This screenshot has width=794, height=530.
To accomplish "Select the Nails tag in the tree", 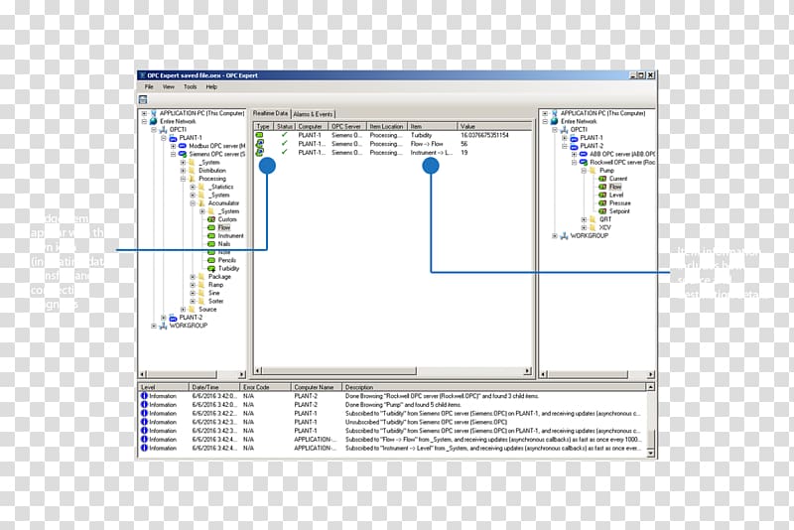I will [x=224, y=244].
